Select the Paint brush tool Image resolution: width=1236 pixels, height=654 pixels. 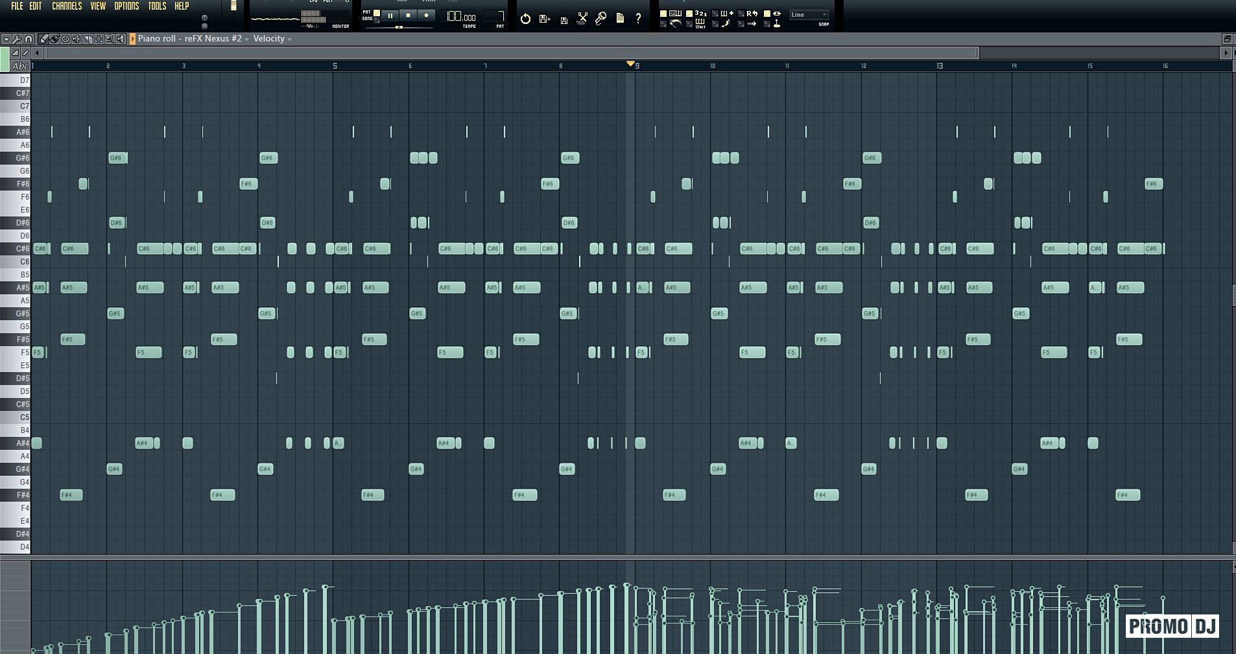(54, 39)
